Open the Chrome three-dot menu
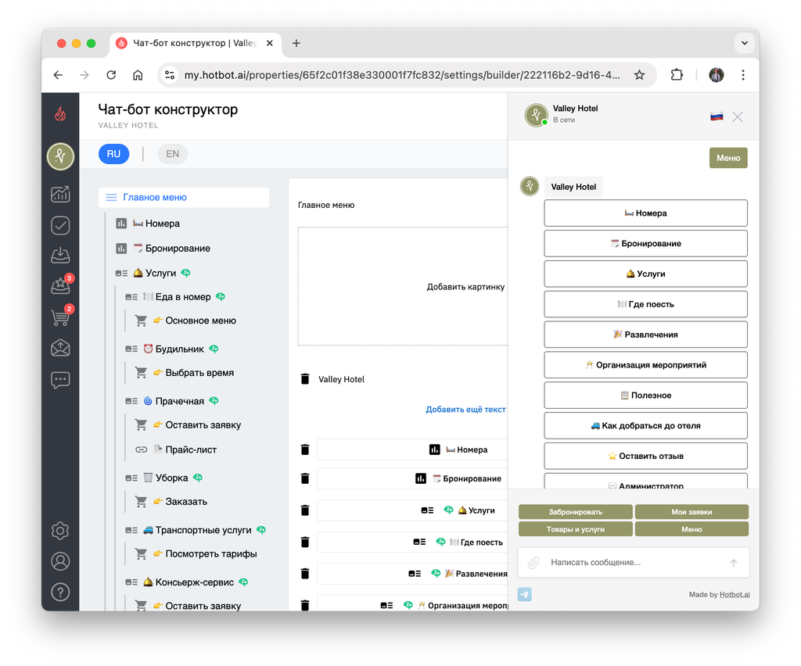Image resolution: width=801 pixels, height=666 pixels. click(x=743, y=75)
